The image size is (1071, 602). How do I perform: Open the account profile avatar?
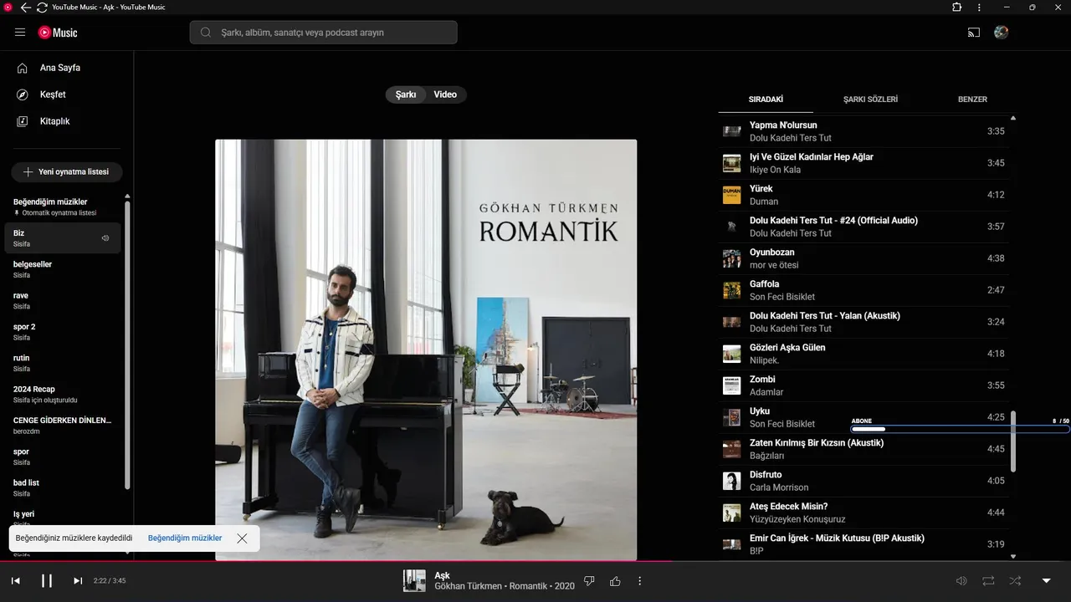click(1001, 33)
